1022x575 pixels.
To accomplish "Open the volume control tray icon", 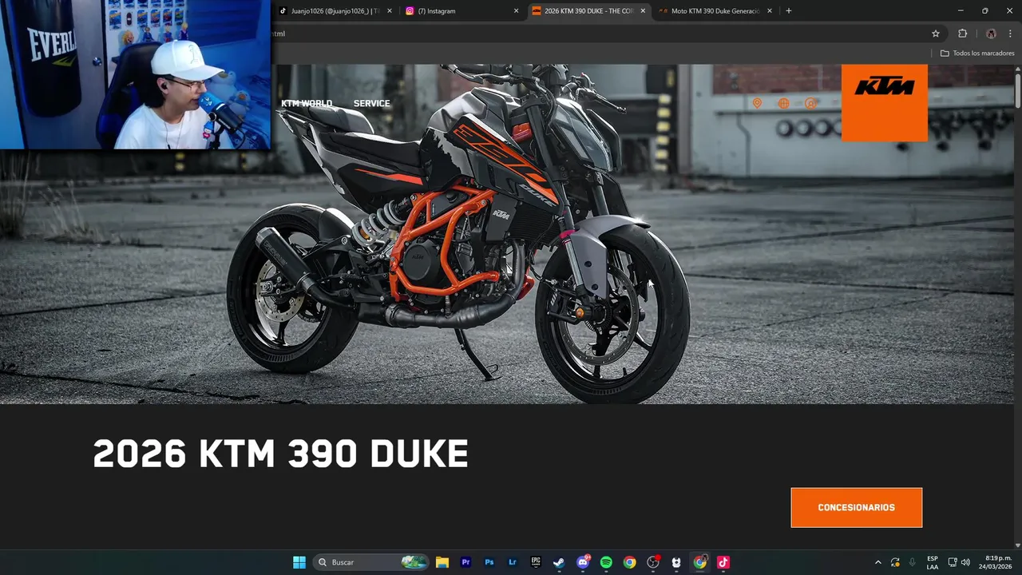I will click(965, 562).
